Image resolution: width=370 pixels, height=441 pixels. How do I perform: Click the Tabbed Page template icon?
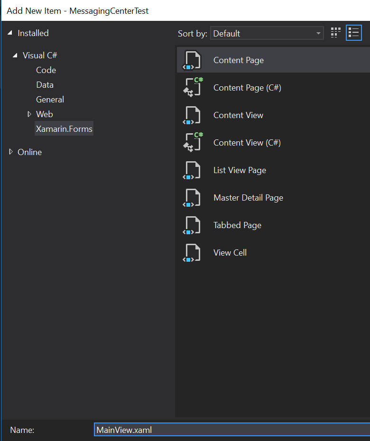click(x=192, y=225)
